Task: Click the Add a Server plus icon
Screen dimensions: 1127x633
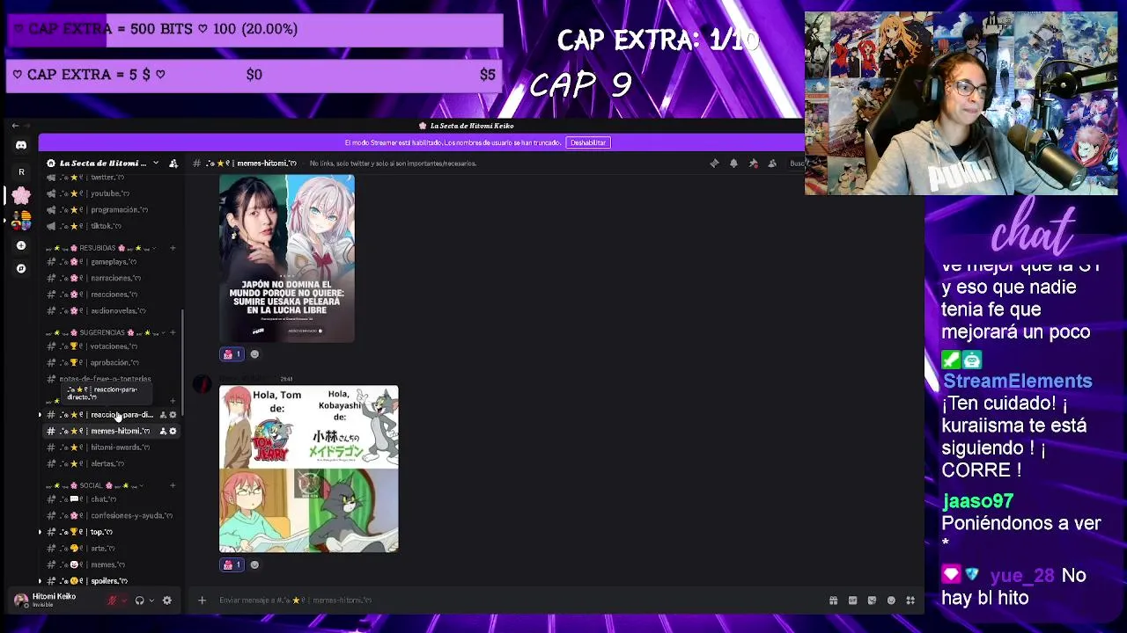Action: 21,245
